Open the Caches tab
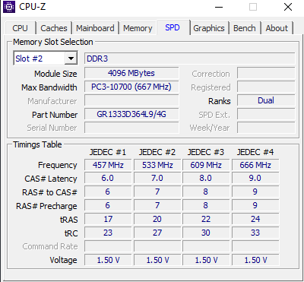304x282 pixels. click(x=54, y=28)
